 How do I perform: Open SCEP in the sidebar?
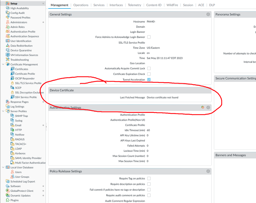coord(18,88)
